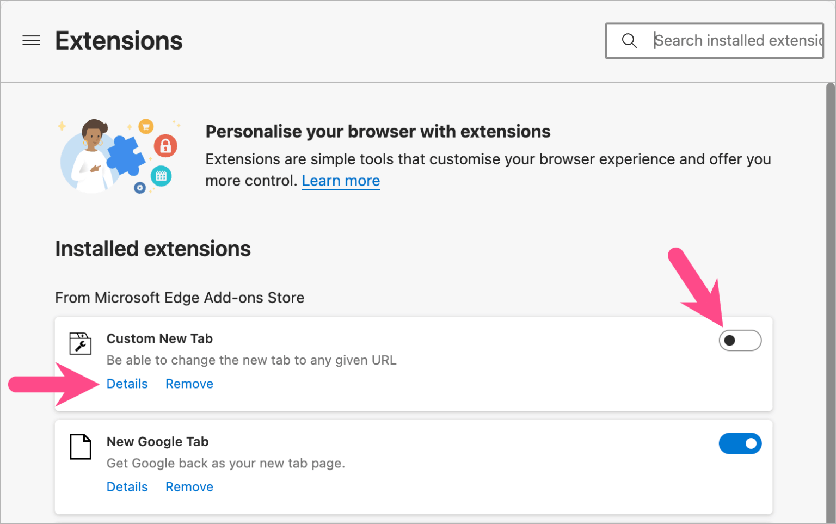This screenshot has width=836, height=524.
Task: Click the extensions puzzle illustration
Action: [119, 156]
